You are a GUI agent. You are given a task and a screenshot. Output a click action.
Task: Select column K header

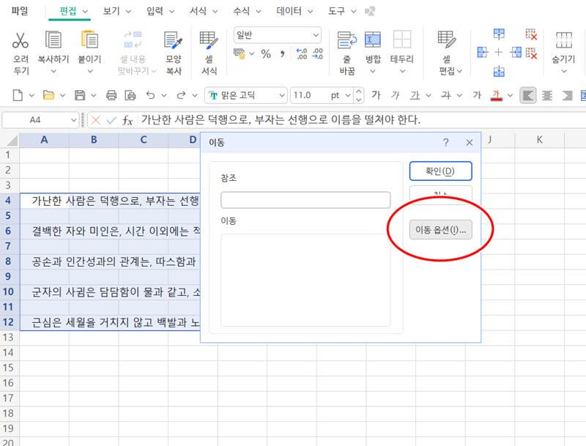coord(539,140)
